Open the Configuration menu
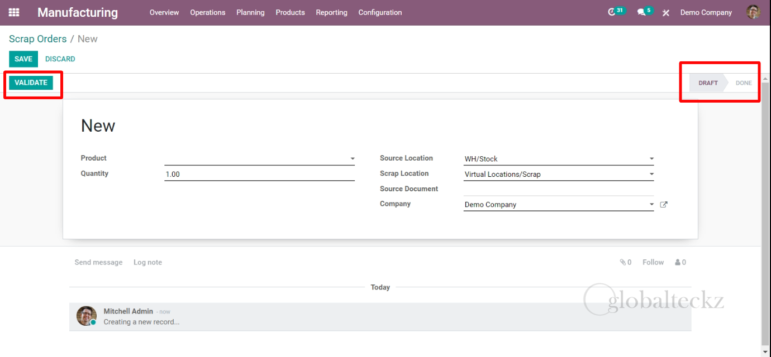This screenshot has width=771, height=357. coord(380,12)
